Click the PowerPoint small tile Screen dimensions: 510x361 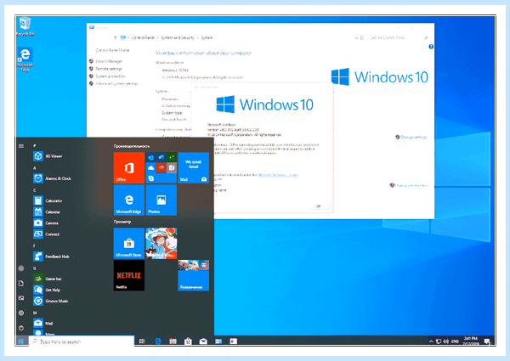click(x=161, y=168)
